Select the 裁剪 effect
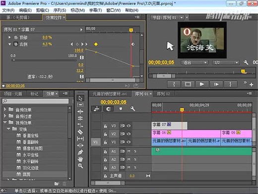The width and height of the screenshot is (258, 194). point(27,174)
